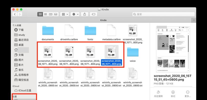This screenshot has height=100, width=207.
Task: Click the highlighted selected screenshot thumbnail
Action: pos(112,52)
